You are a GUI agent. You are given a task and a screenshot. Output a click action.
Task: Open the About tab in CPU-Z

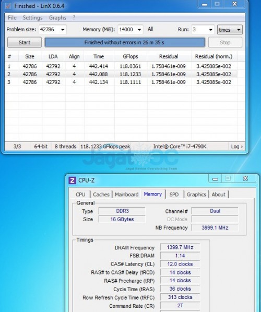[219, 195]
